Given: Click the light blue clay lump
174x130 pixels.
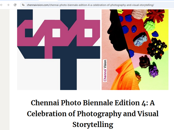Looking at the screenshot, I should [141, 40].
